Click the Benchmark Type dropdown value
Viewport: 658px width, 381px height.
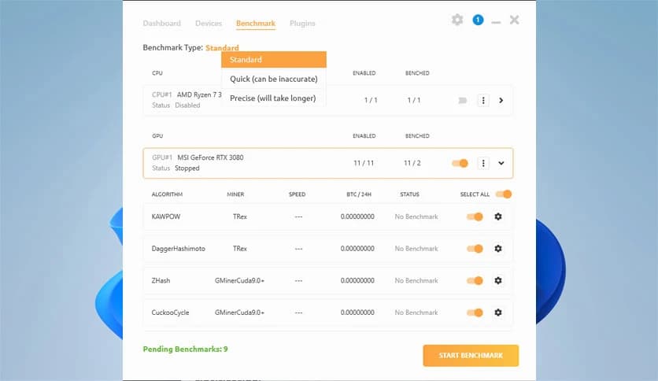222,48
